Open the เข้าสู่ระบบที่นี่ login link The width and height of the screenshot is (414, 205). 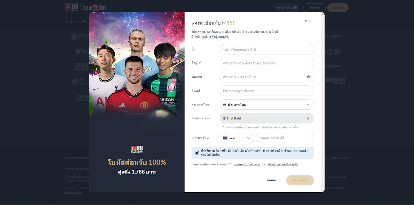220,37
